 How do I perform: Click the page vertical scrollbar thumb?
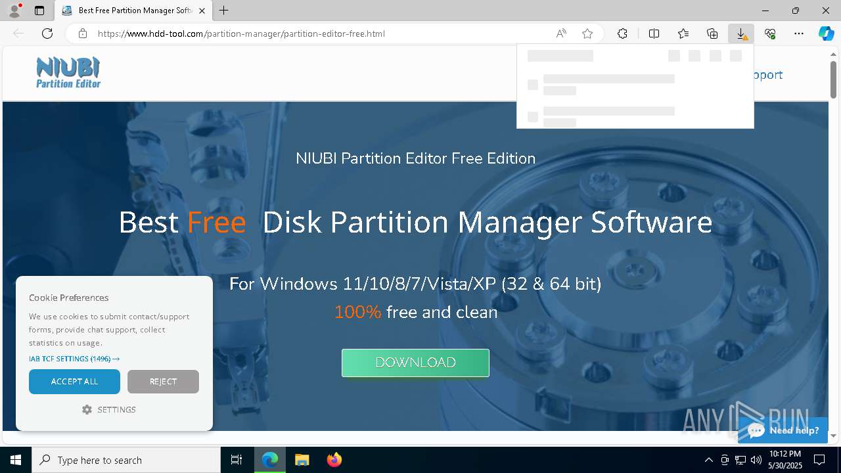coord(833,79)
